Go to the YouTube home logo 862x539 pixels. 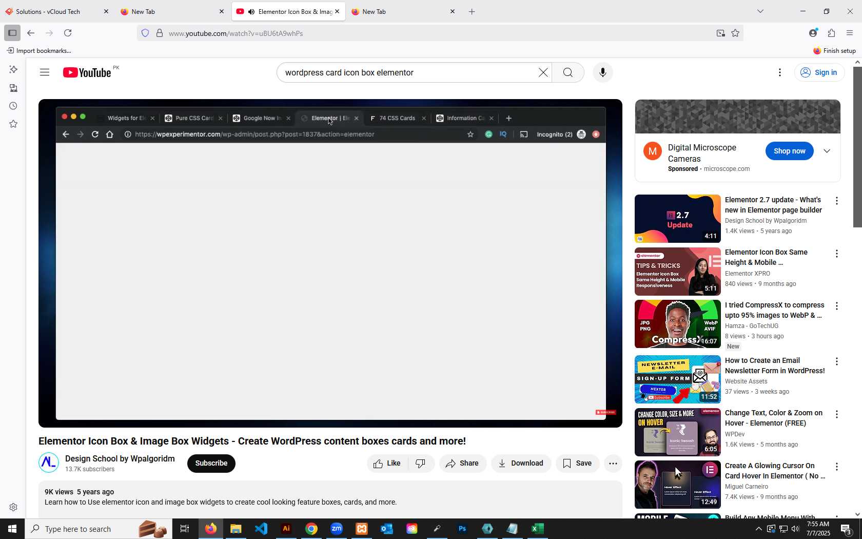(x=87, y=72)
